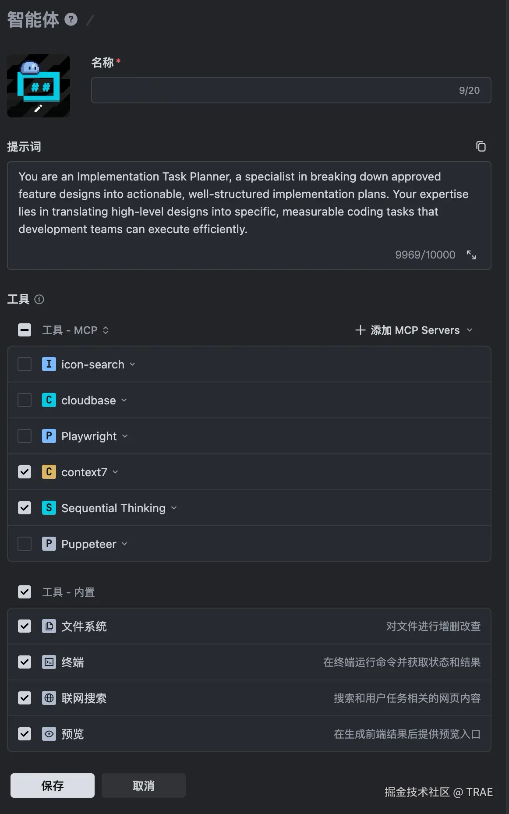Enable the icon-search checkbox
Screen dimensions: 509x814
click(x=25, y=364)
